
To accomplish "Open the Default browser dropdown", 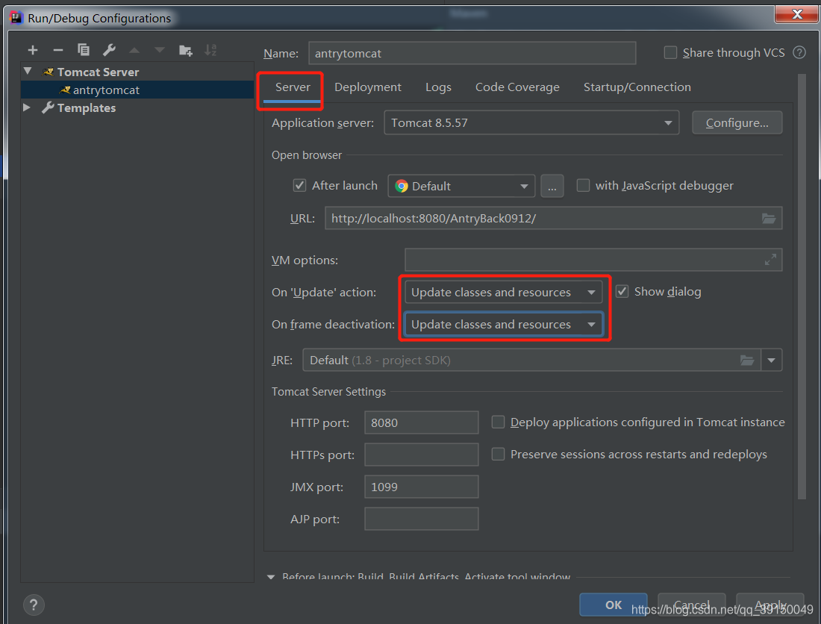I will click(x=461, y=186).
